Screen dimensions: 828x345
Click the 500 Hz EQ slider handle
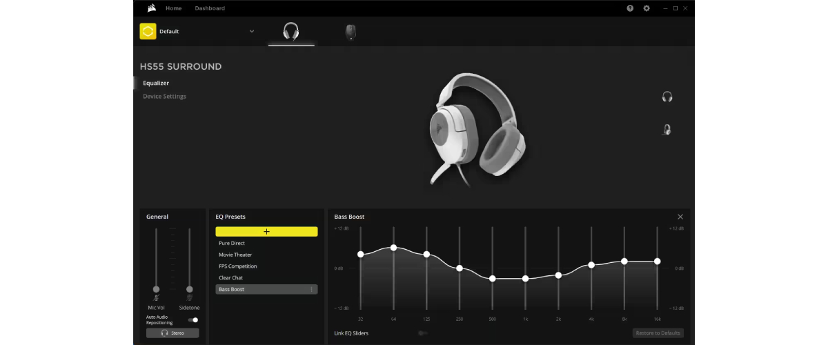(x=493, y=279)
